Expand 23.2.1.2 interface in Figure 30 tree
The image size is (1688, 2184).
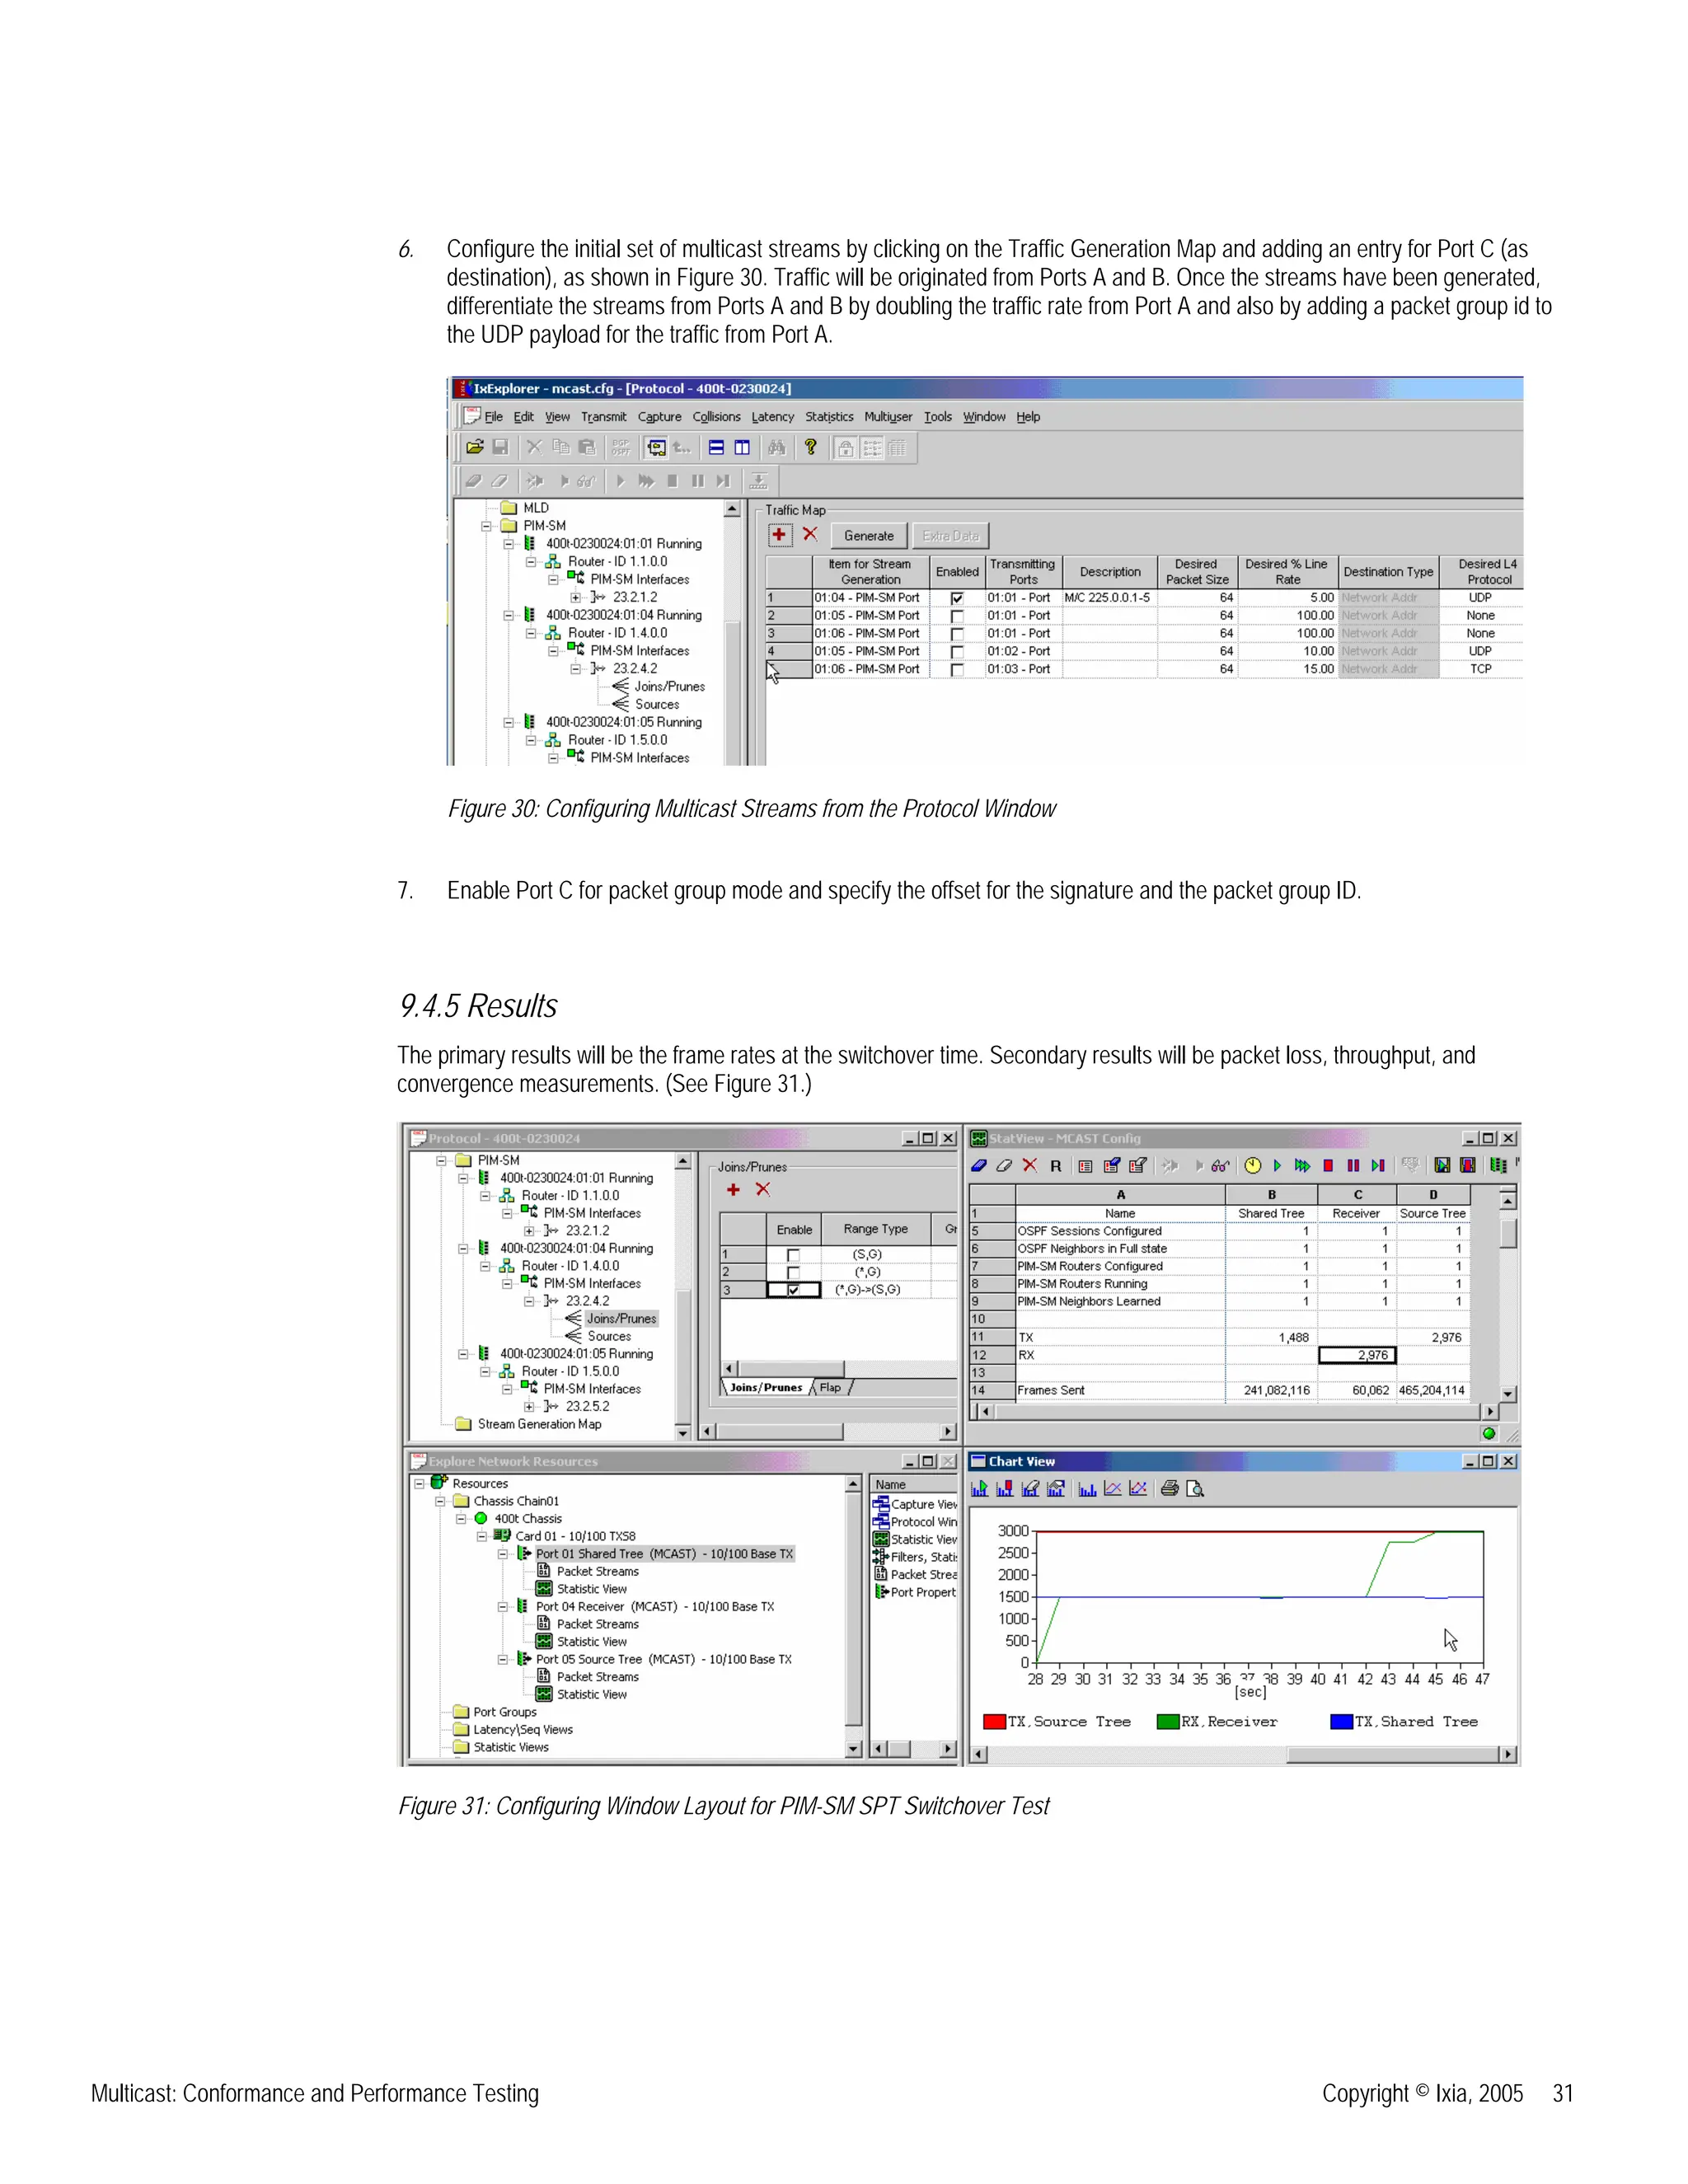575,598
